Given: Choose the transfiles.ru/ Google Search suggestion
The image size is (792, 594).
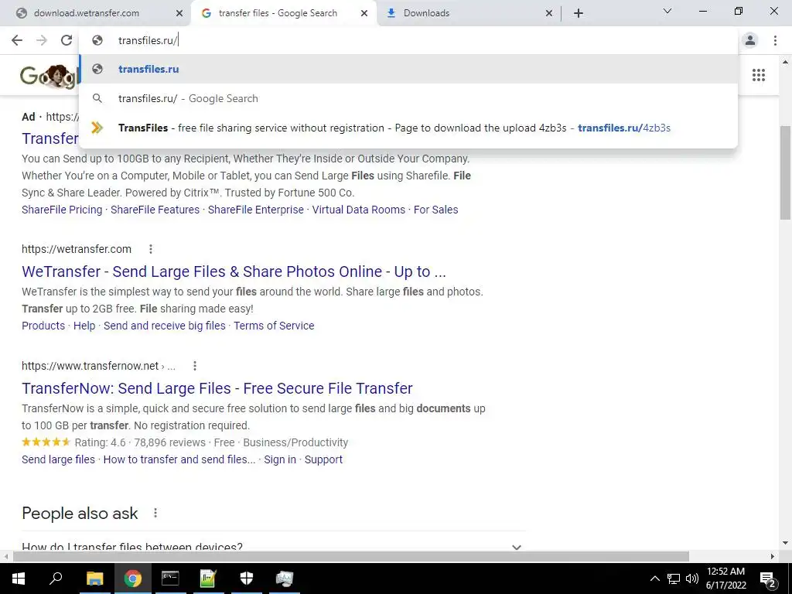Looking at the screenshot, I should click(x=408, y=98).
